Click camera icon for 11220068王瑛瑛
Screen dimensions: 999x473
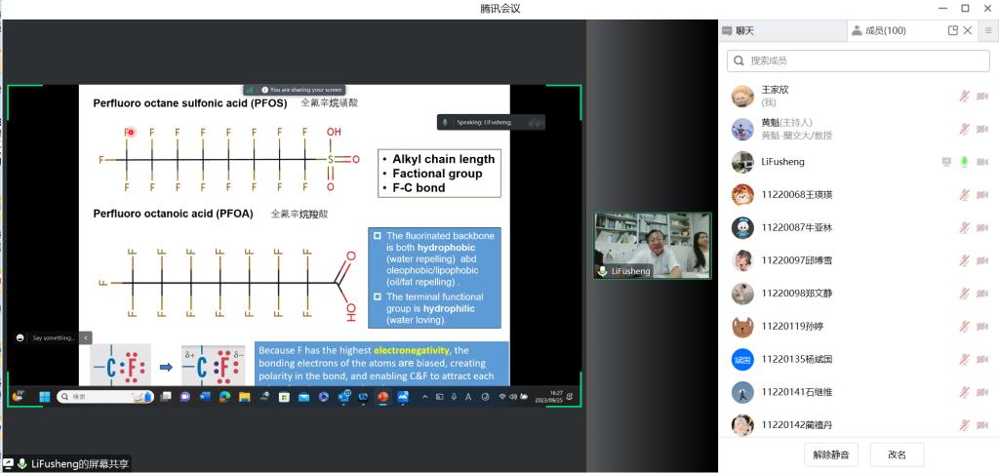(982, 195)
